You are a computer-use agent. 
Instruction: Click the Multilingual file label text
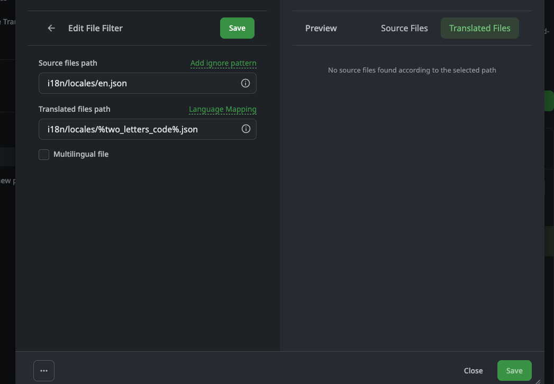coord(81,154)
